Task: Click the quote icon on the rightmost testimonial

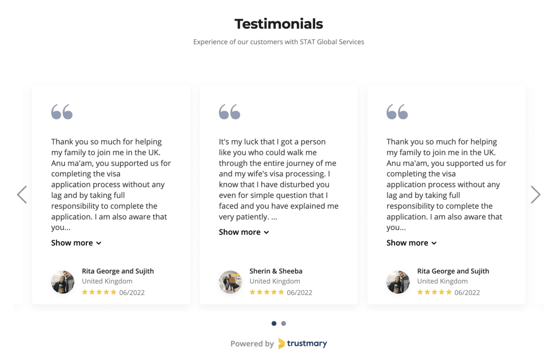Action: [398, 111]
